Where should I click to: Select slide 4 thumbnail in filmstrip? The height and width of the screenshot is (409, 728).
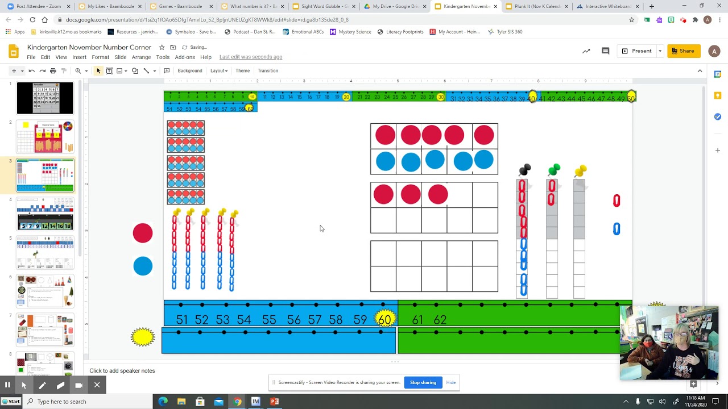coord(45,214)
